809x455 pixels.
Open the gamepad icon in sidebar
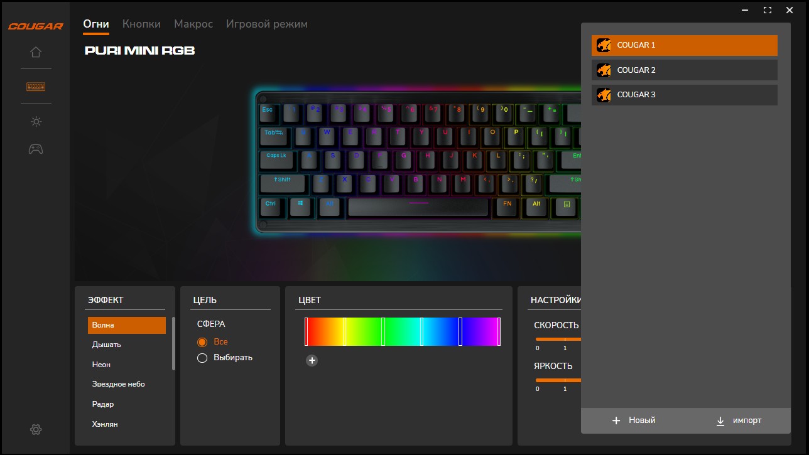(x=36, y=149)
